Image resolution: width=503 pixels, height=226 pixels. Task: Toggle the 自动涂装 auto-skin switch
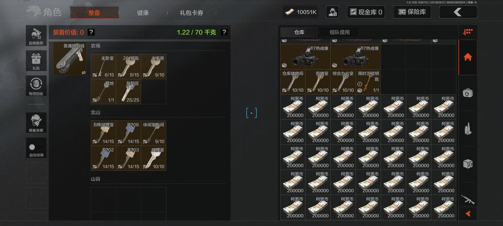point(36,147)
